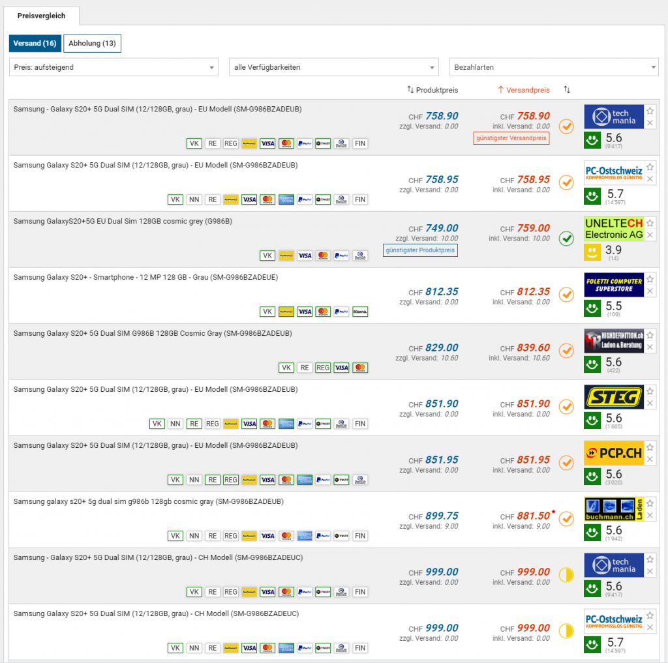Image resolution: width=668 pixels, height=663 pixels.
Task: Mark UNELTECH shop as favorite with star
Action: (x=650, y=223)
